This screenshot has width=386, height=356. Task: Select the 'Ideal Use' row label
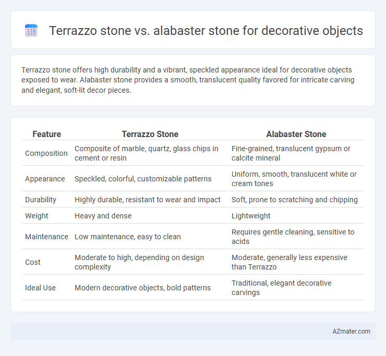(40, 288)
